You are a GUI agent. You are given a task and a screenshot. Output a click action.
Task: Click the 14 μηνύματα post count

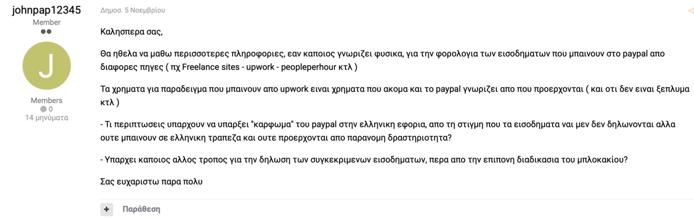[47, 118]
